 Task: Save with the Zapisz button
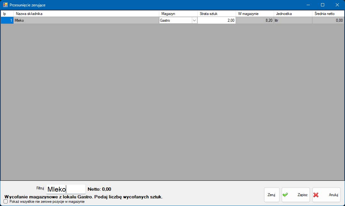pyautogui.click(x=295, y=195)
